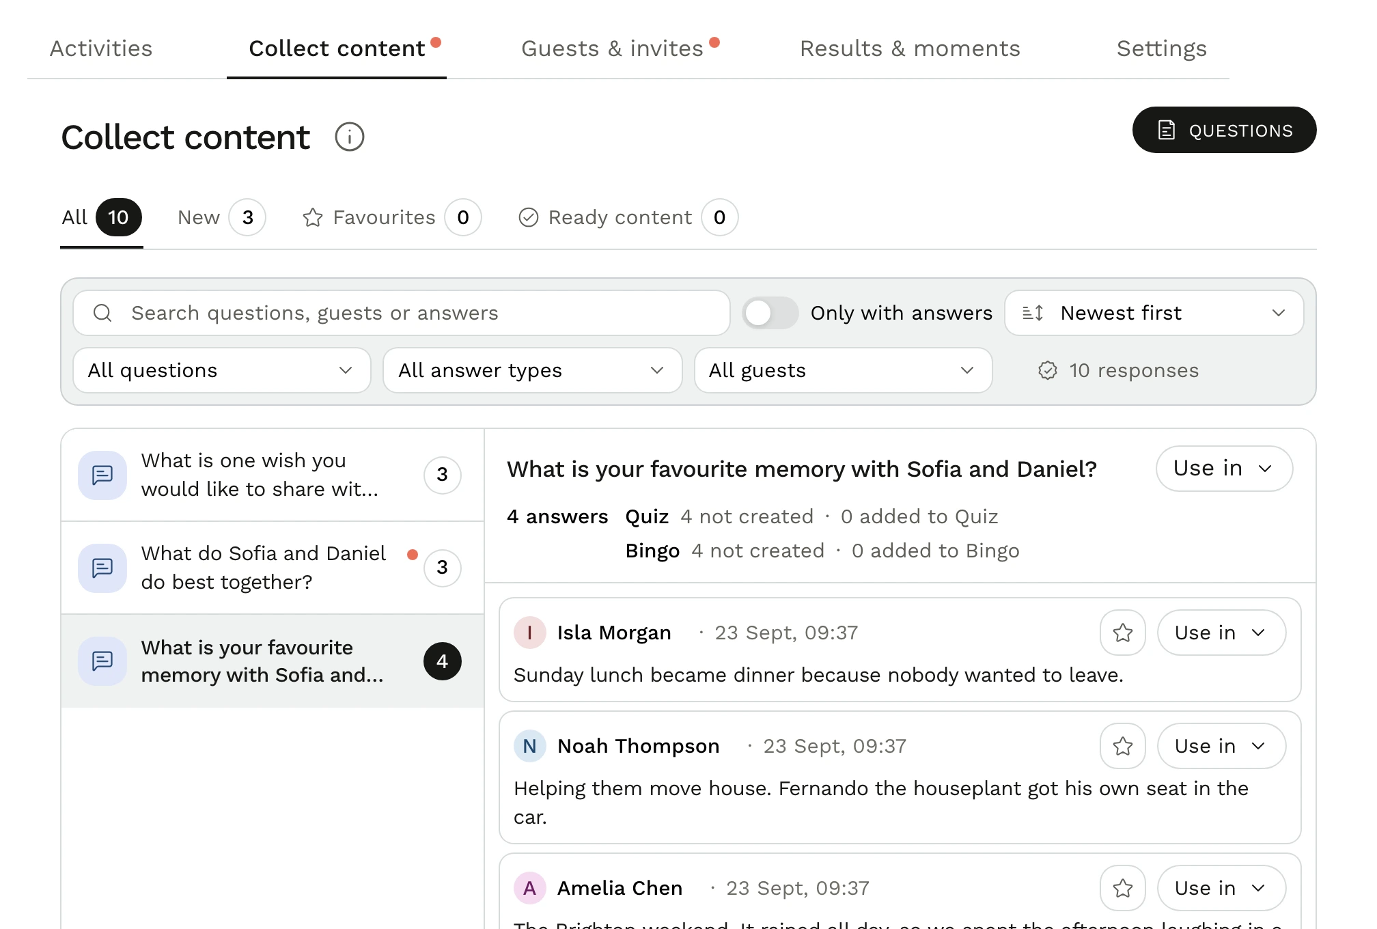Click chat icon of 'What do Sofia and Daniel' question
Screen dimensions: 1377x929
pos(102,568)
